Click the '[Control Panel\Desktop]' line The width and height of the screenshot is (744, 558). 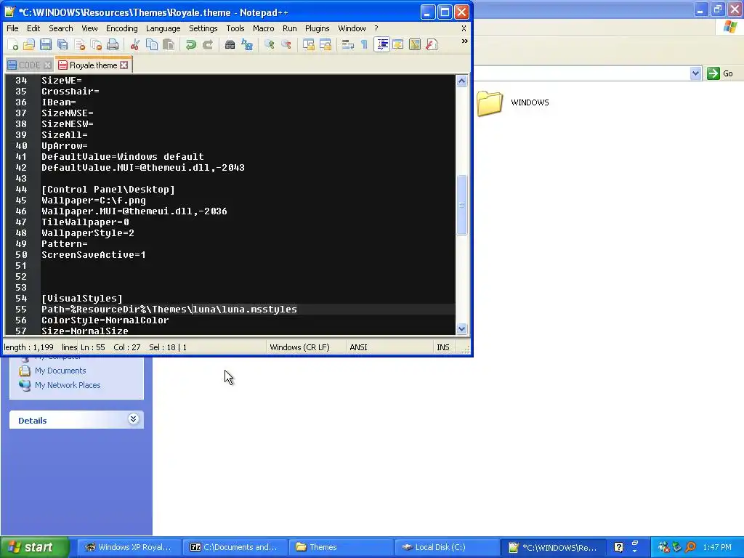point(108,190)
